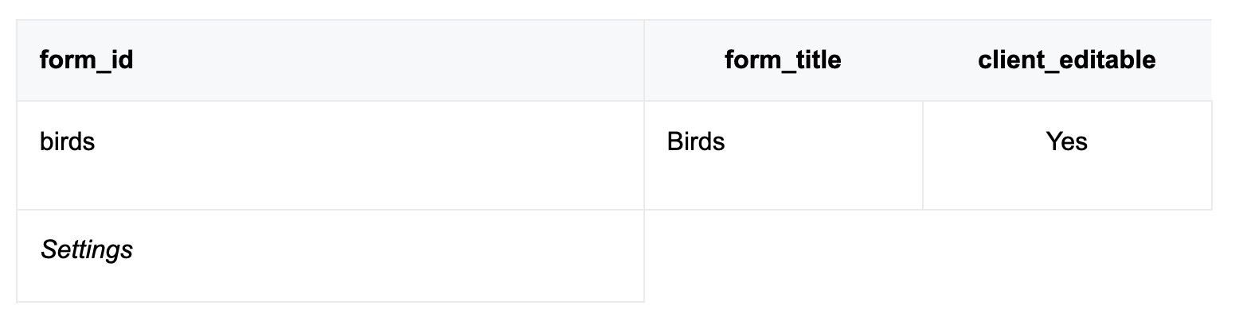Click the word Settings in the table
Screen dimensions: 1239x313
pos(87,250)
